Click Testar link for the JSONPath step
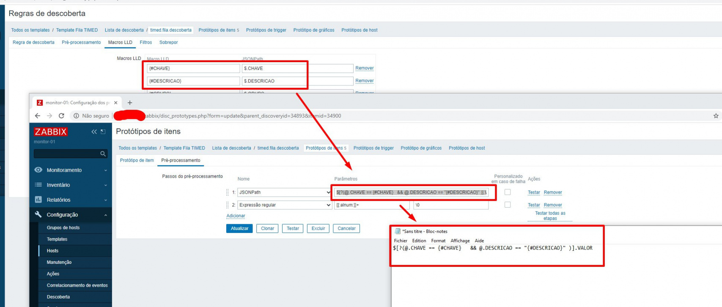The height and width of the screenshot is (307, 722). 534,192
